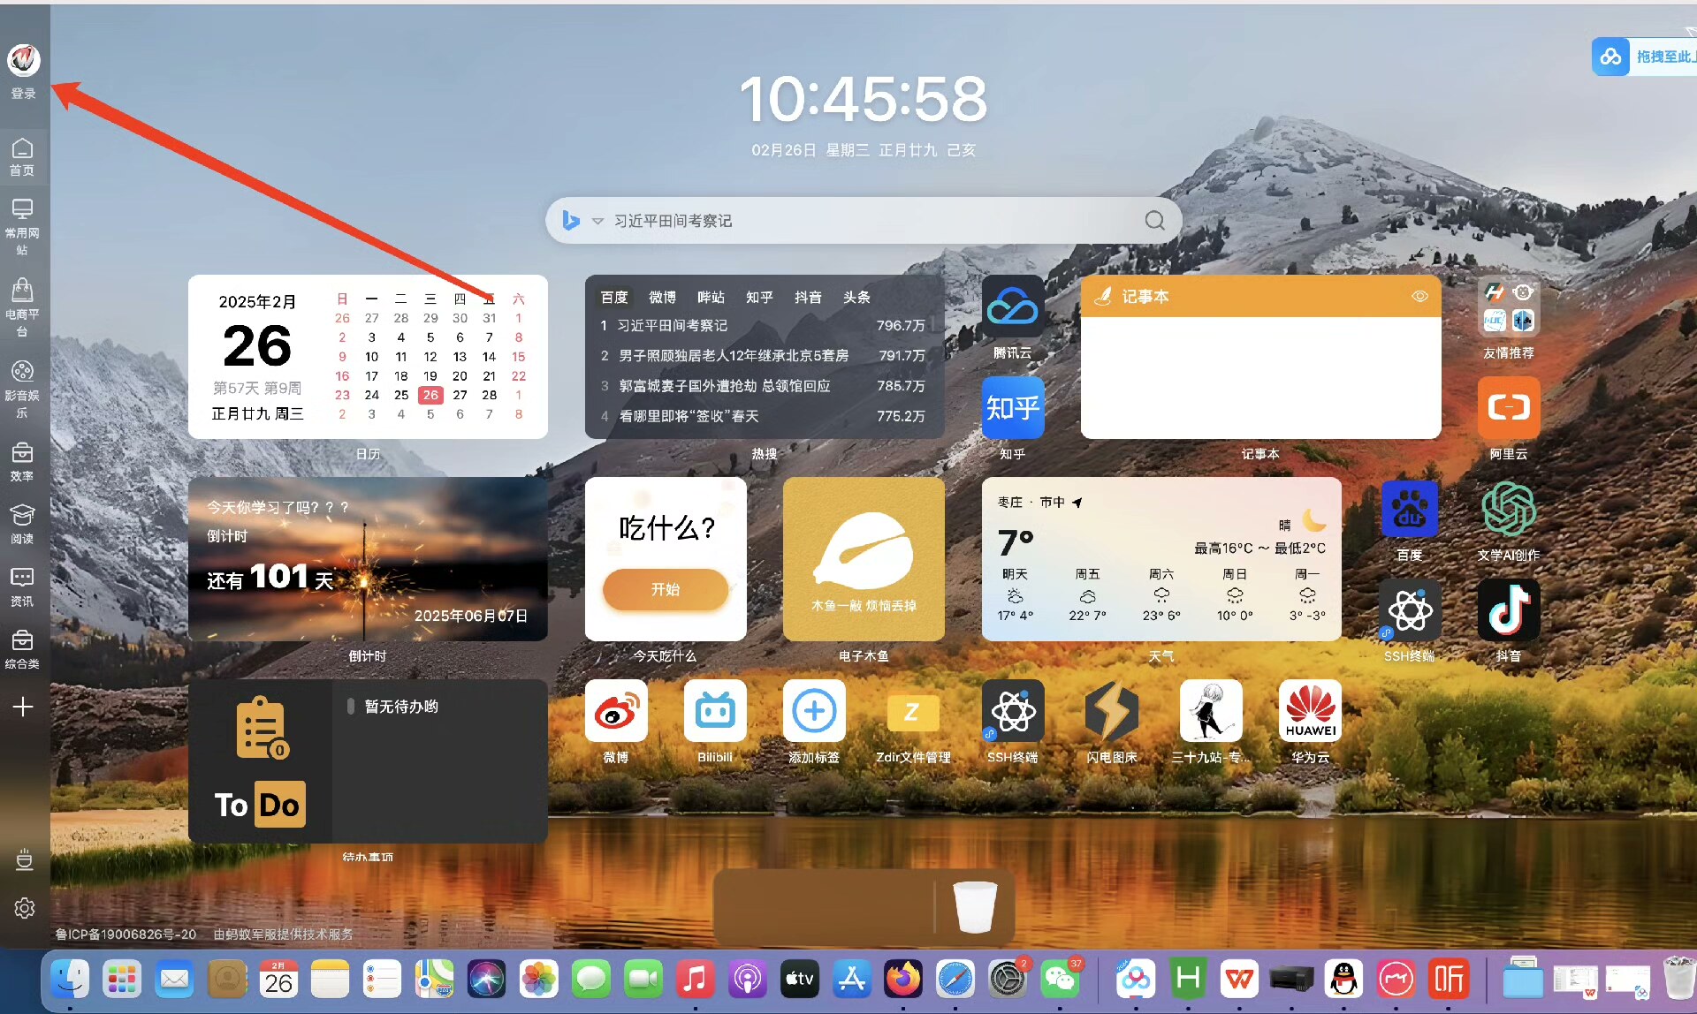1697x1014 pixels.
Task: Select the 知乎 tab in hot search
Action: (x=759, y=298)
